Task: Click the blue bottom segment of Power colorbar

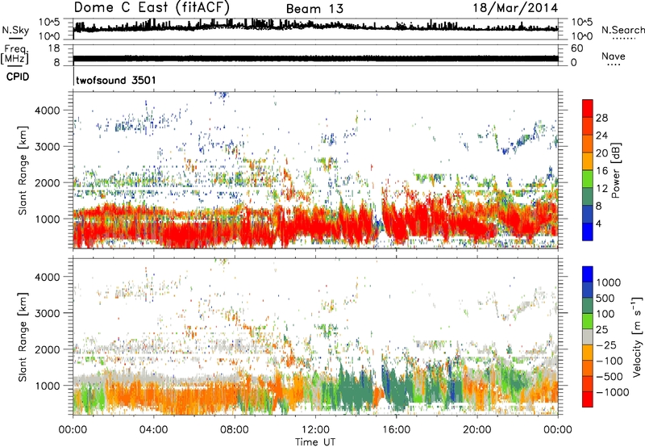Action: coord(588,232)
